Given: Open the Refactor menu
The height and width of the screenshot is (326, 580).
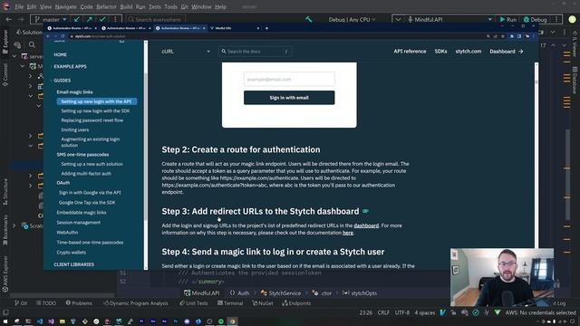Looking at the screenshot, I should [x=106, y=6].
